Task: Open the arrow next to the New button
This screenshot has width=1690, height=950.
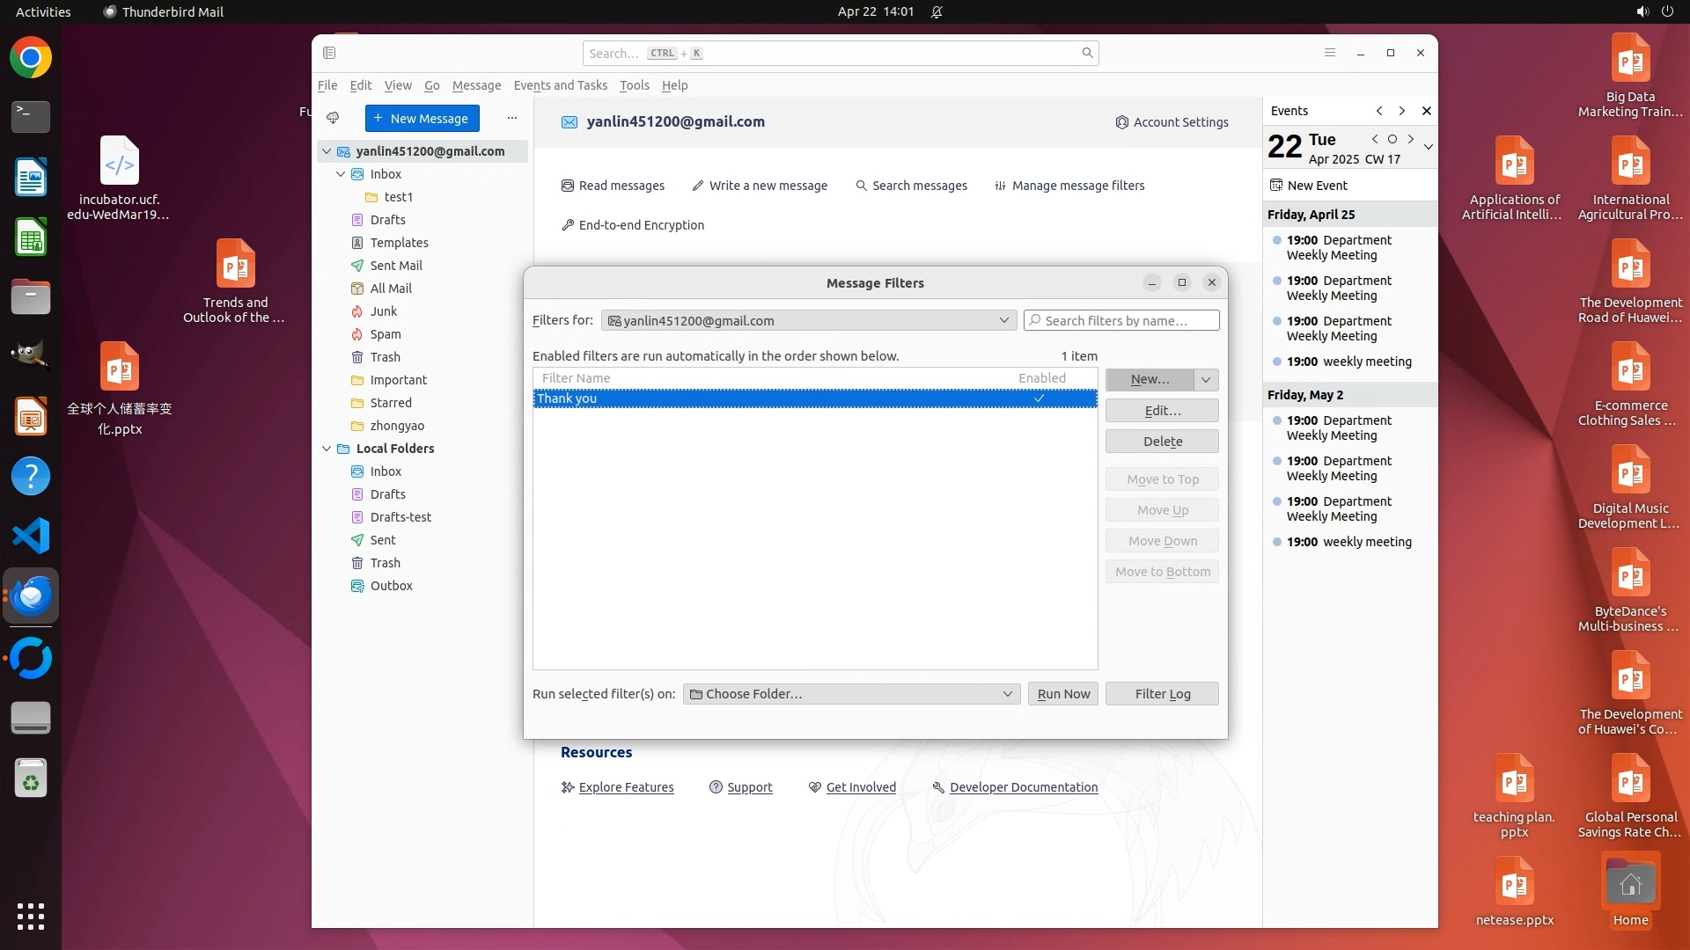Action: [1206, 379]
